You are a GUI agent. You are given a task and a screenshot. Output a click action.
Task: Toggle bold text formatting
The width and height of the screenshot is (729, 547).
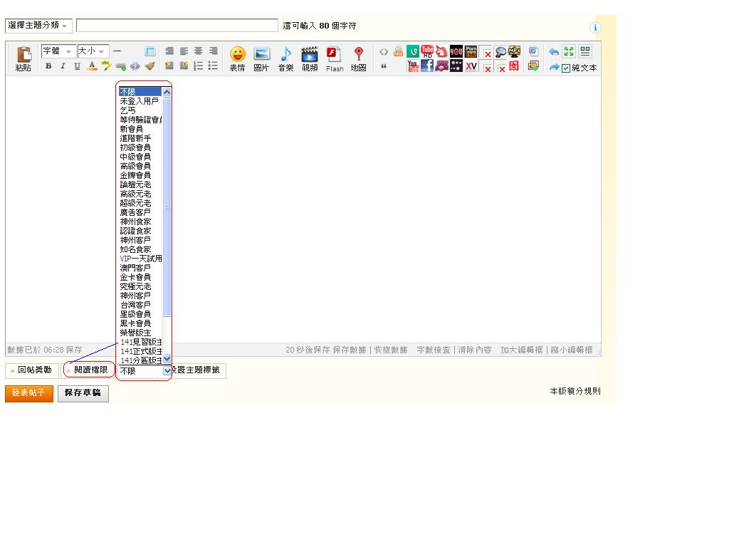(x=48, y=66)
